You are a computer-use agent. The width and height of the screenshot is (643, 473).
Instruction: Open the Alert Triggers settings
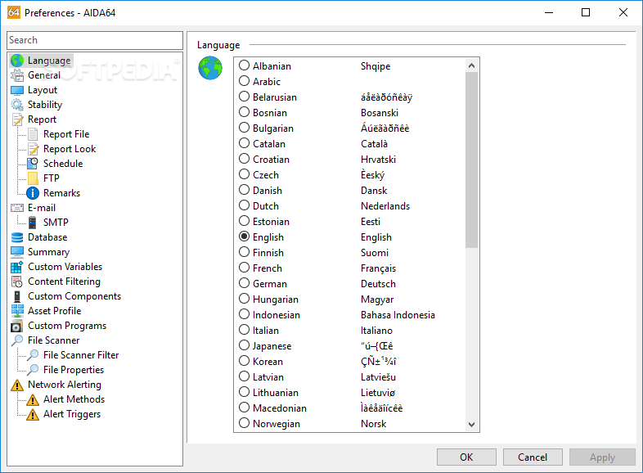click(x=72, y=414)
